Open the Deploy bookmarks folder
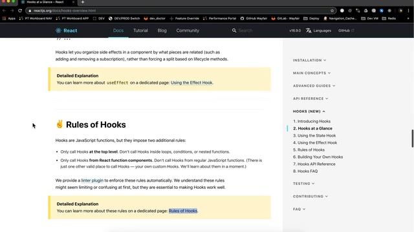This screenshot has width=414, height=232. tap(311, 19)
